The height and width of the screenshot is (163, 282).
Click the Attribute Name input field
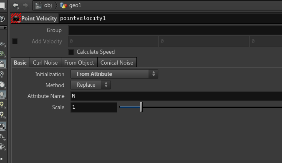point(176,96)
